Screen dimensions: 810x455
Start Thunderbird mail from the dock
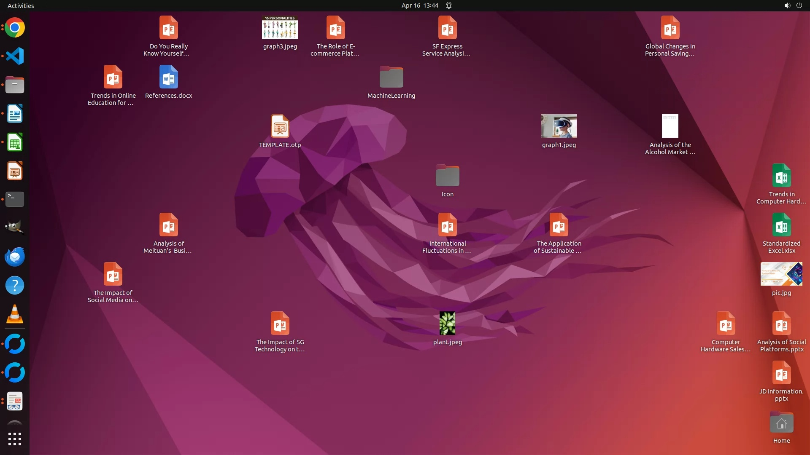pos(15,257)
